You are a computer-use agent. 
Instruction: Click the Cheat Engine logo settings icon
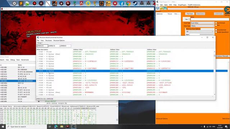pyautogui.click(x=227, y=10)
